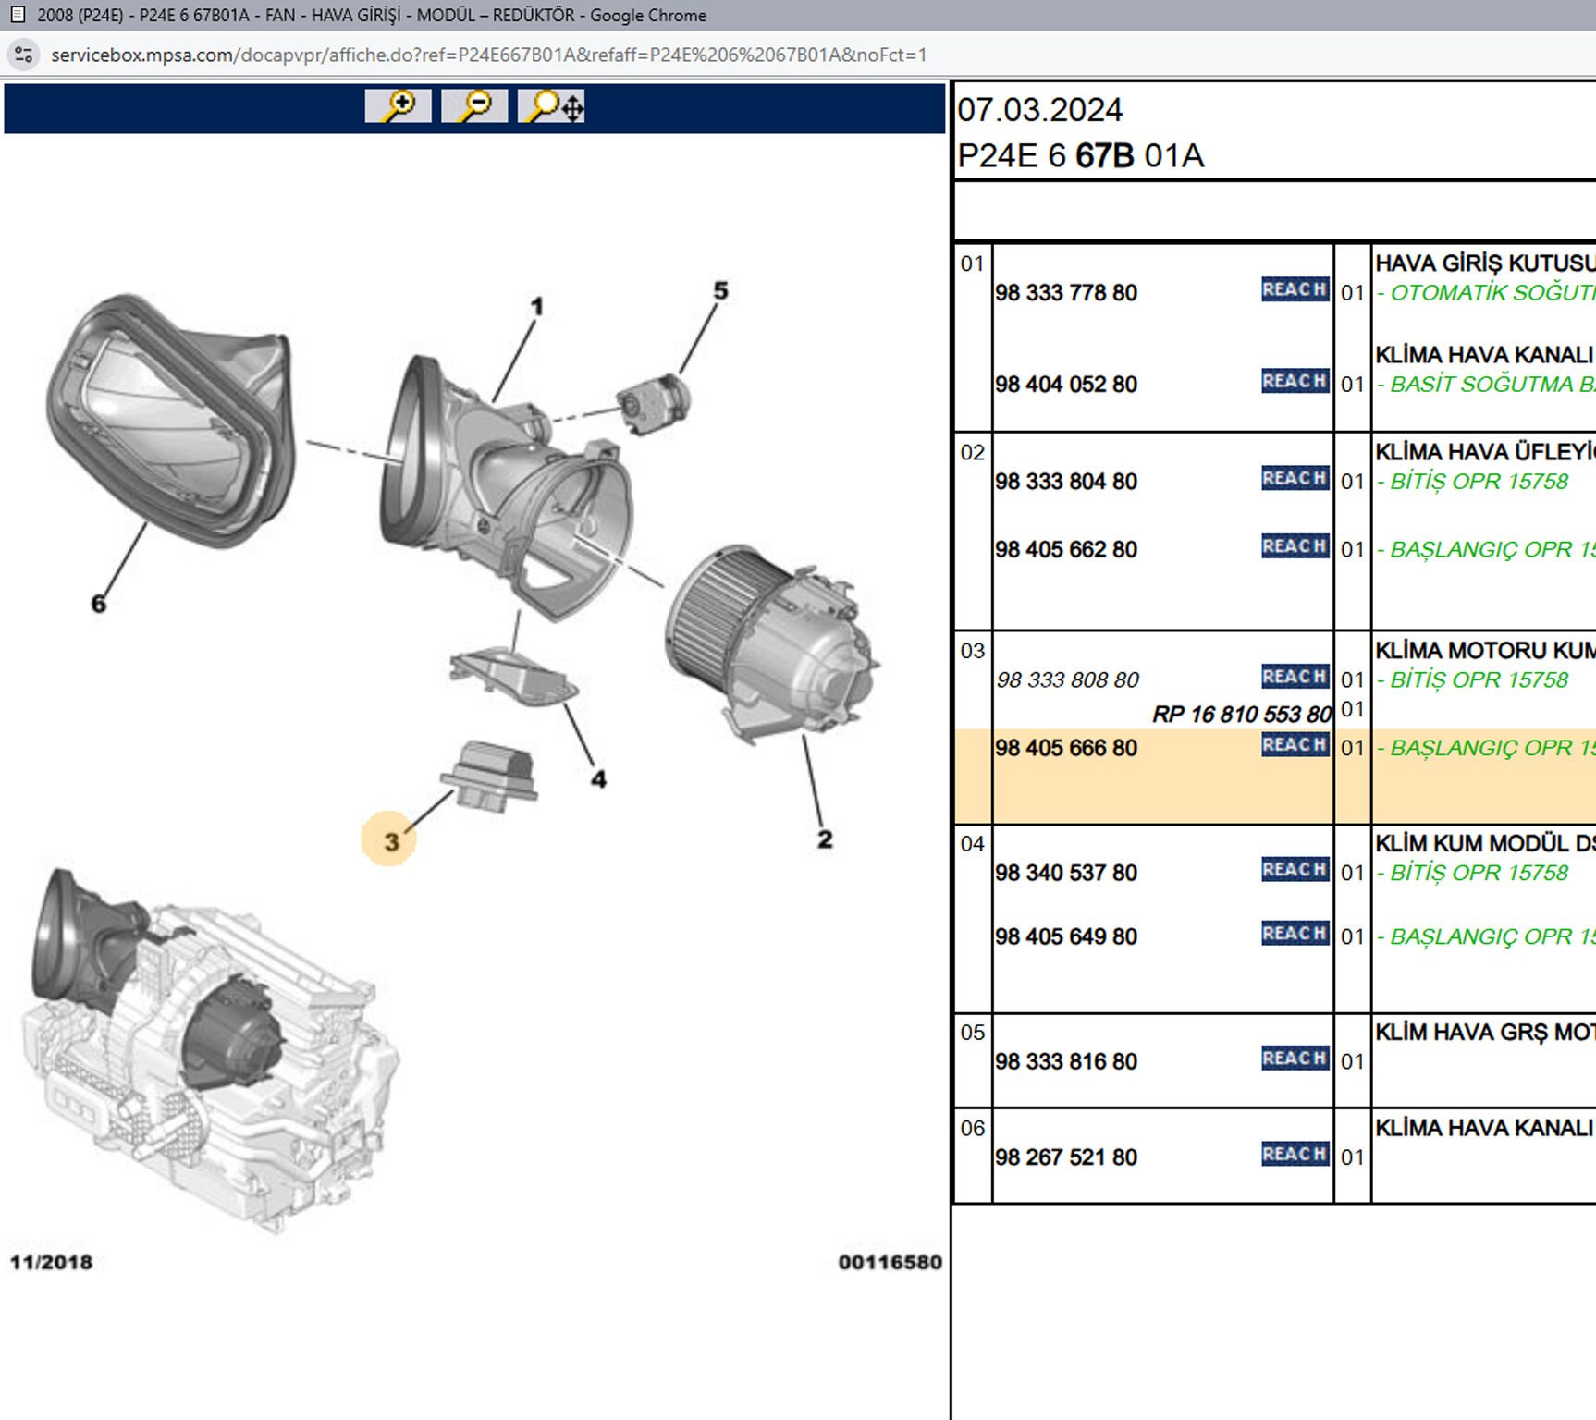
Task: Click part number 98 333 804 80
Action: point(1066,482)
